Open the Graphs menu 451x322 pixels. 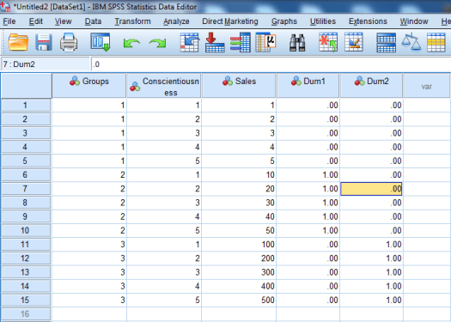click(284, 21)
